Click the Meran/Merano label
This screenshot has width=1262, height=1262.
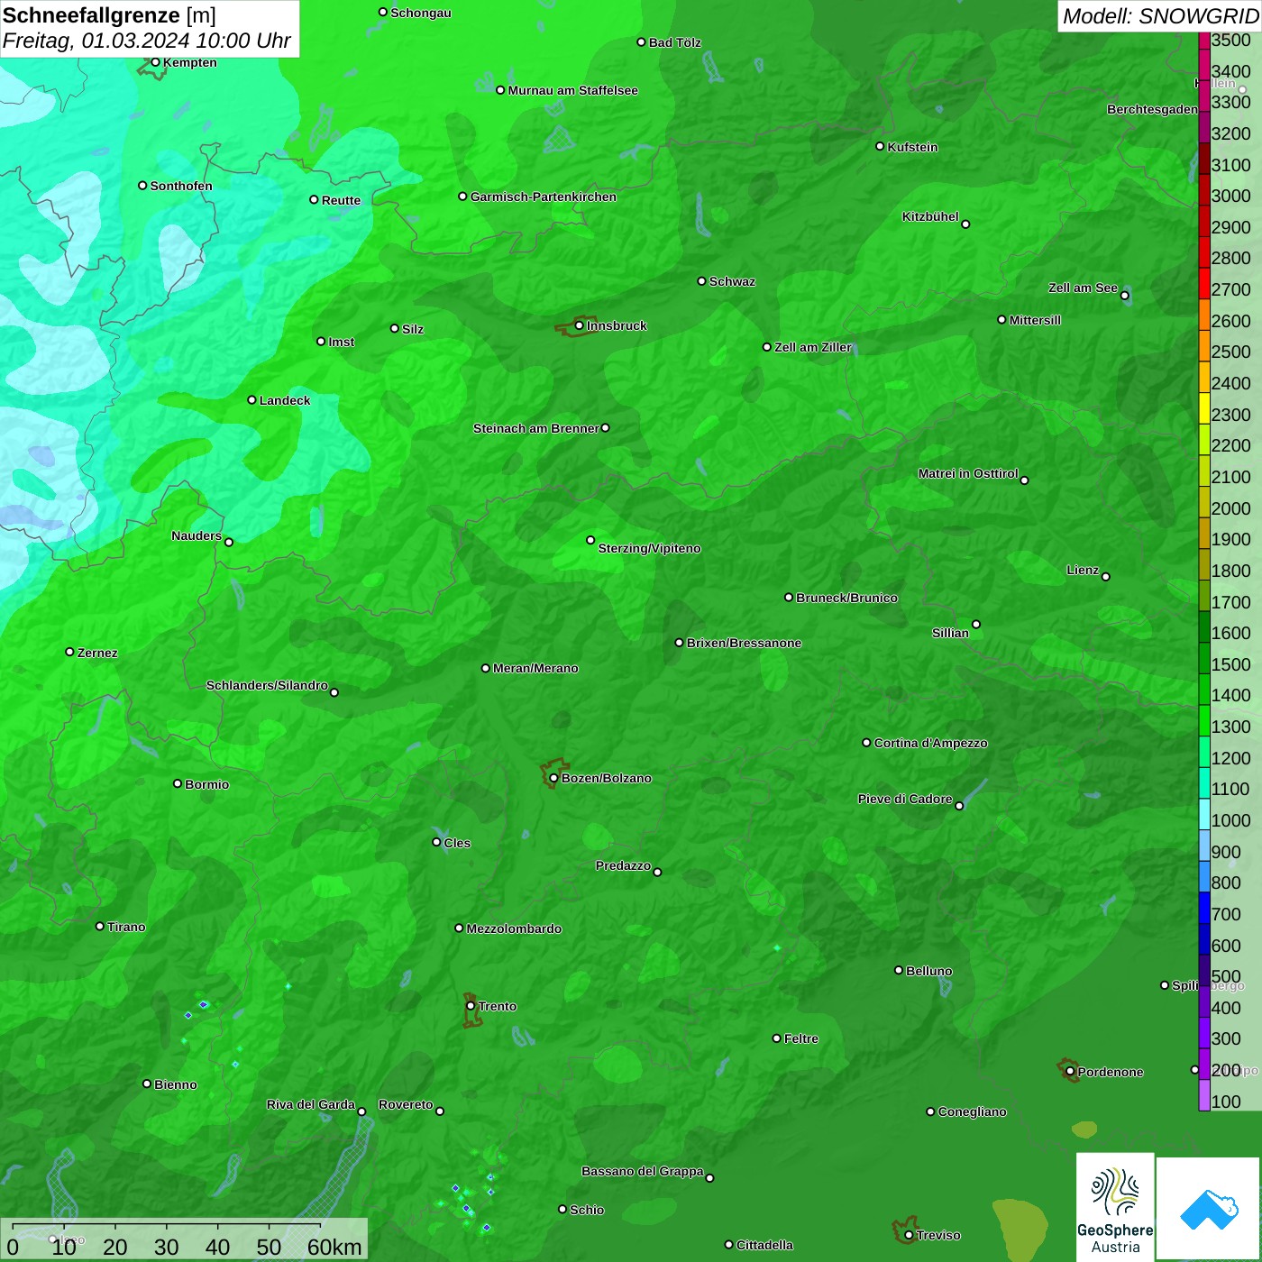point(535,668)
